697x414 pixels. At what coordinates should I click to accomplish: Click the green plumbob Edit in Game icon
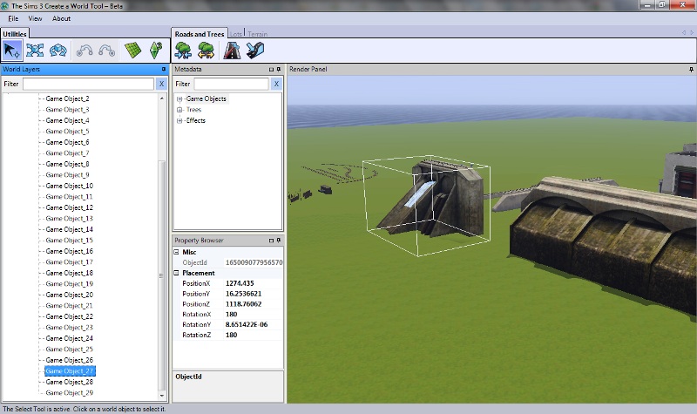pos(156,51)
